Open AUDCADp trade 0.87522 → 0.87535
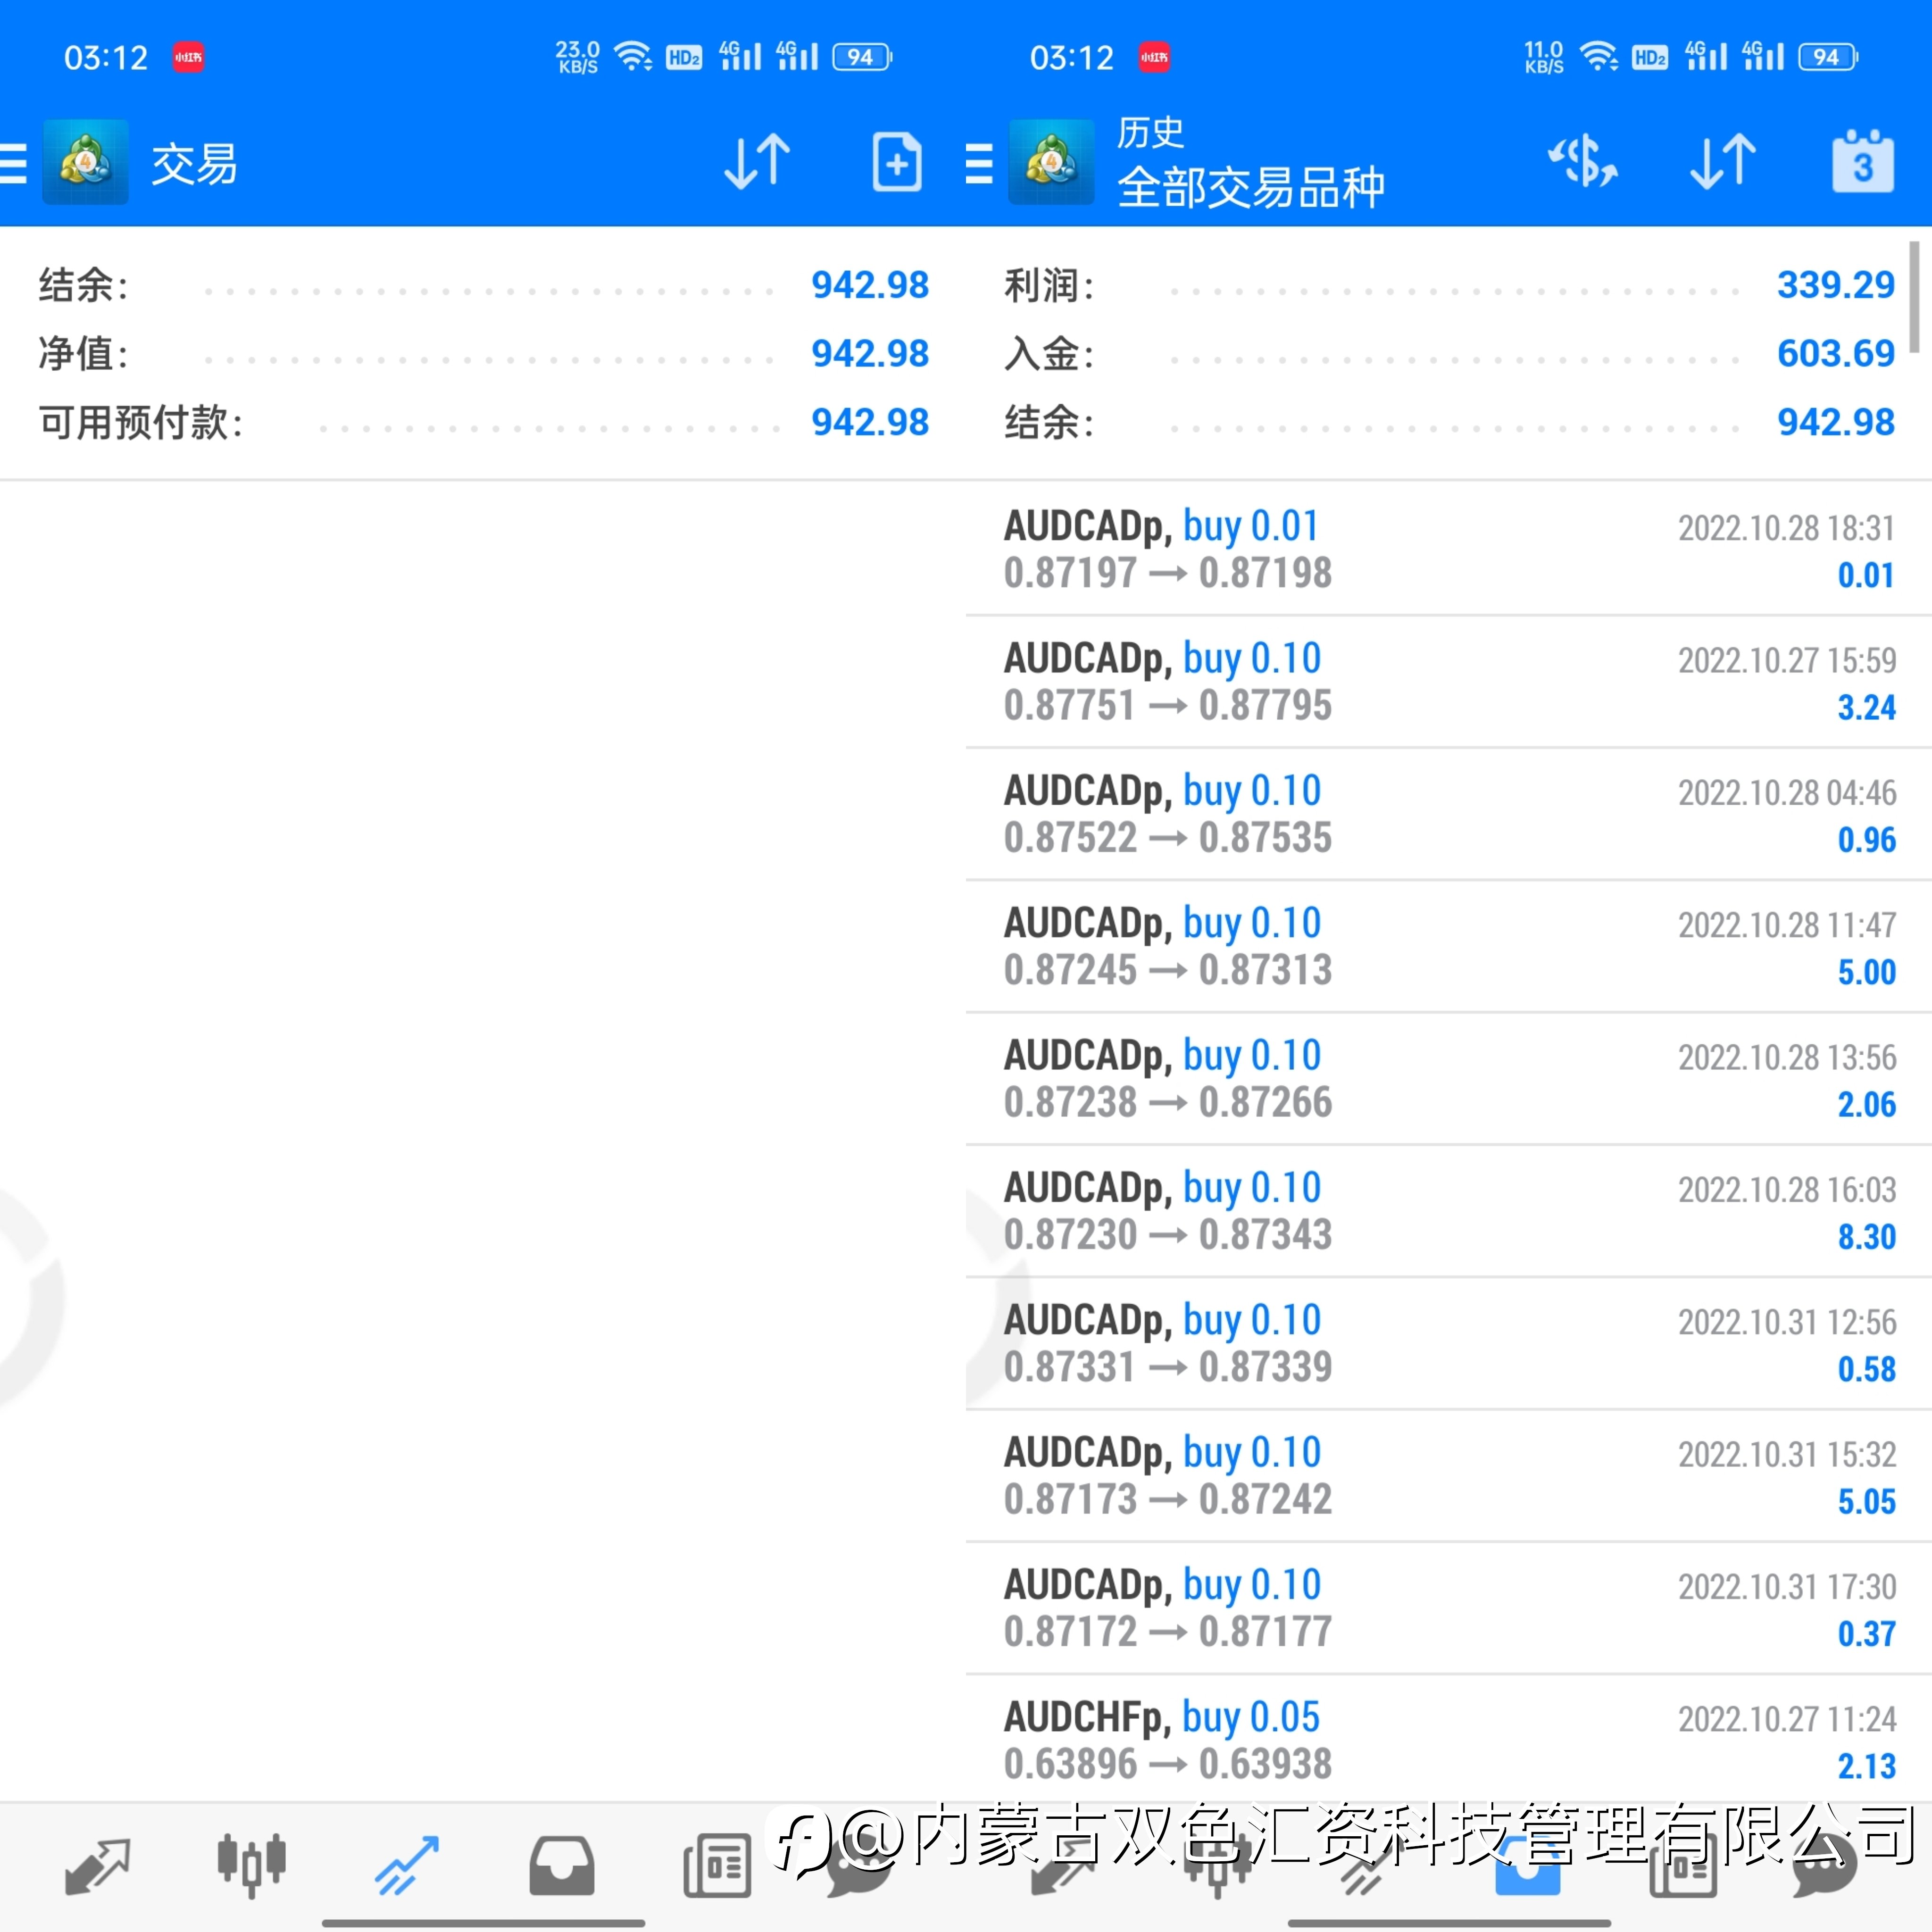 [x=1449, y=814]
